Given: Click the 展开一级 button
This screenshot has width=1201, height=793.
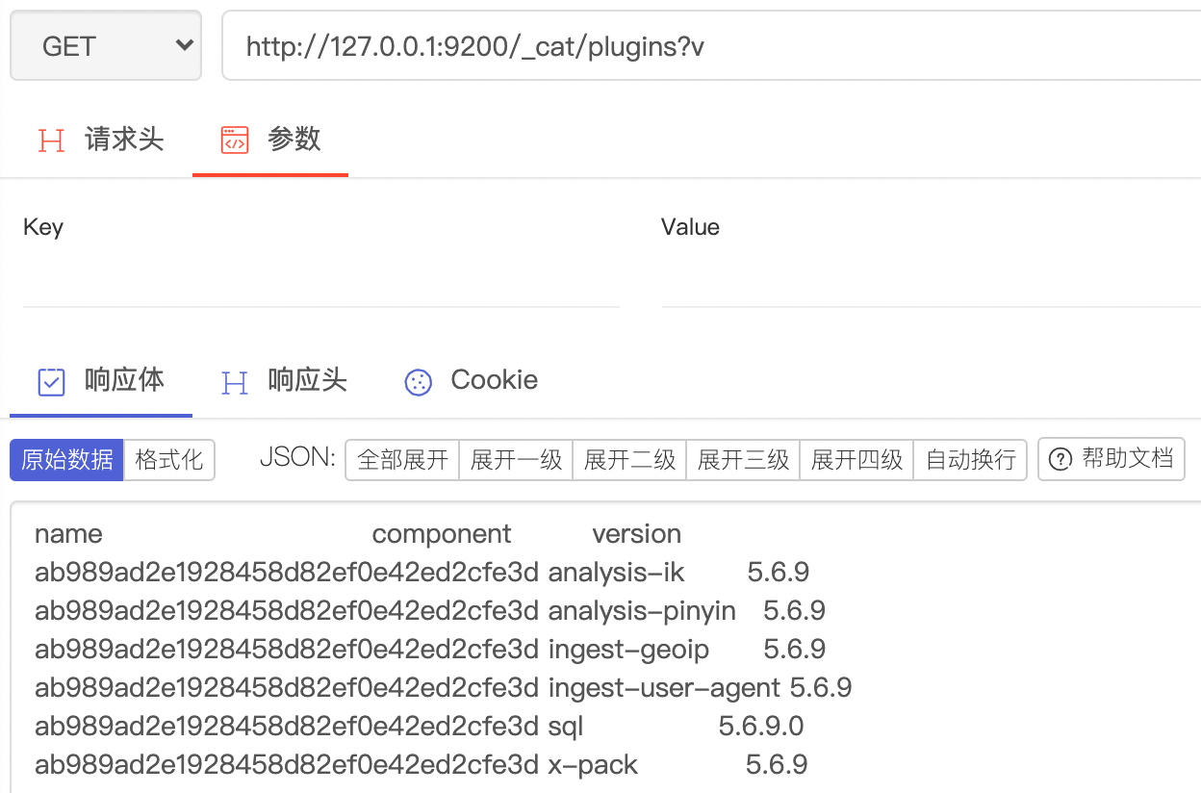Looking at the screenshot, I should point(516,459).
